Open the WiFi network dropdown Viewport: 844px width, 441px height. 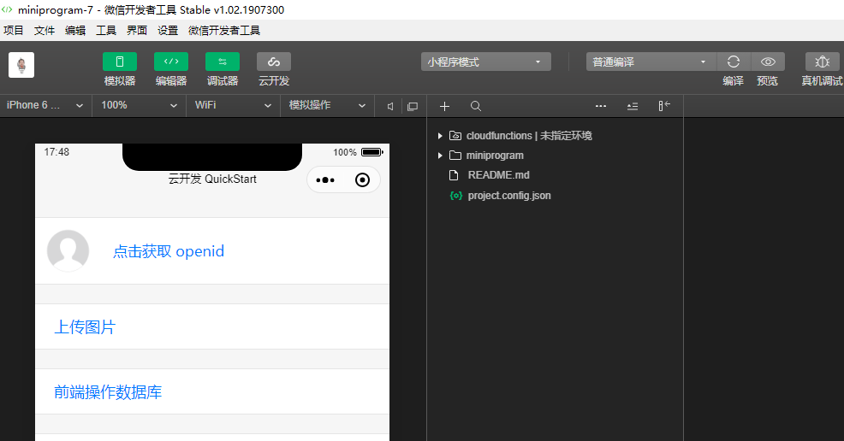233,105
